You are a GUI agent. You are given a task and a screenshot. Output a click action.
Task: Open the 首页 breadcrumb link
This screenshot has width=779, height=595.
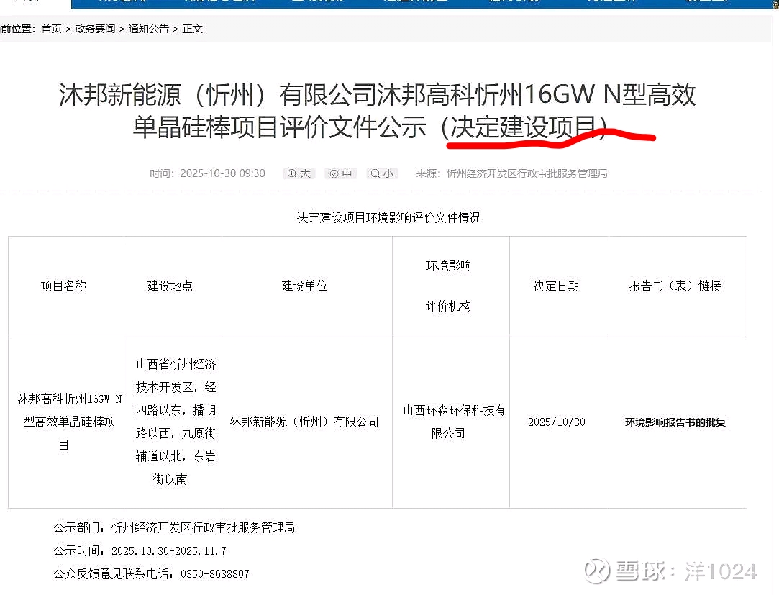pyautogui.click(x=52, y=29)
